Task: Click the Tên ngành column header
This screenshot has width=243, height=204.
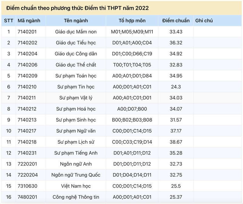Action: click(76, 21)
